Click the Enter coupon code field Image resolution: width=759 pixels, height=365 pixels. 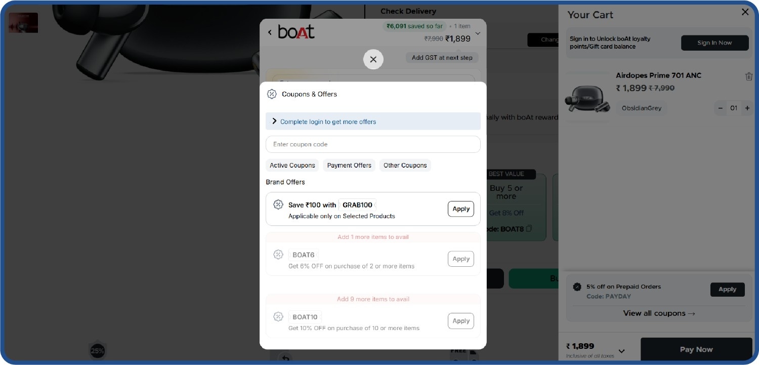click(373, 144)
